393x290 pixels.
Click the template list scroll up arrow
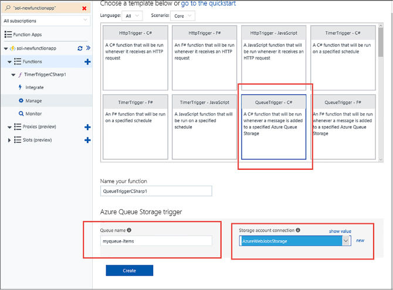pyautogui.click(x=381, y=25)
